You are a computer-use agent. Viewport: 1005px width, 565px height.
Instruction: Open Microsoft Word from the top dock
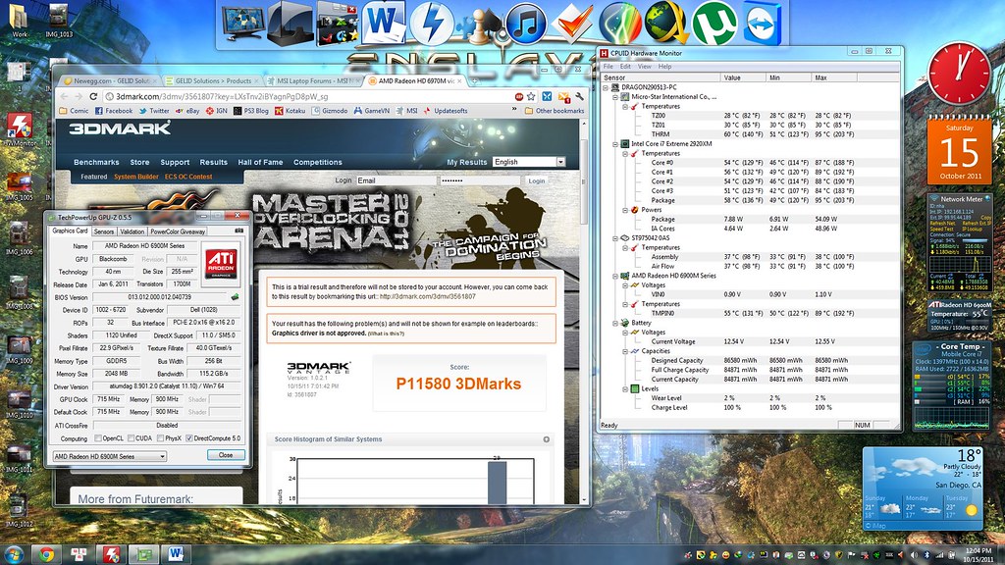pos(383,24)
